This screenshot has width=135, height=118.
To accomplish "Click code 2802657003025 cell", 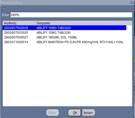I will [x=16, y=33].
